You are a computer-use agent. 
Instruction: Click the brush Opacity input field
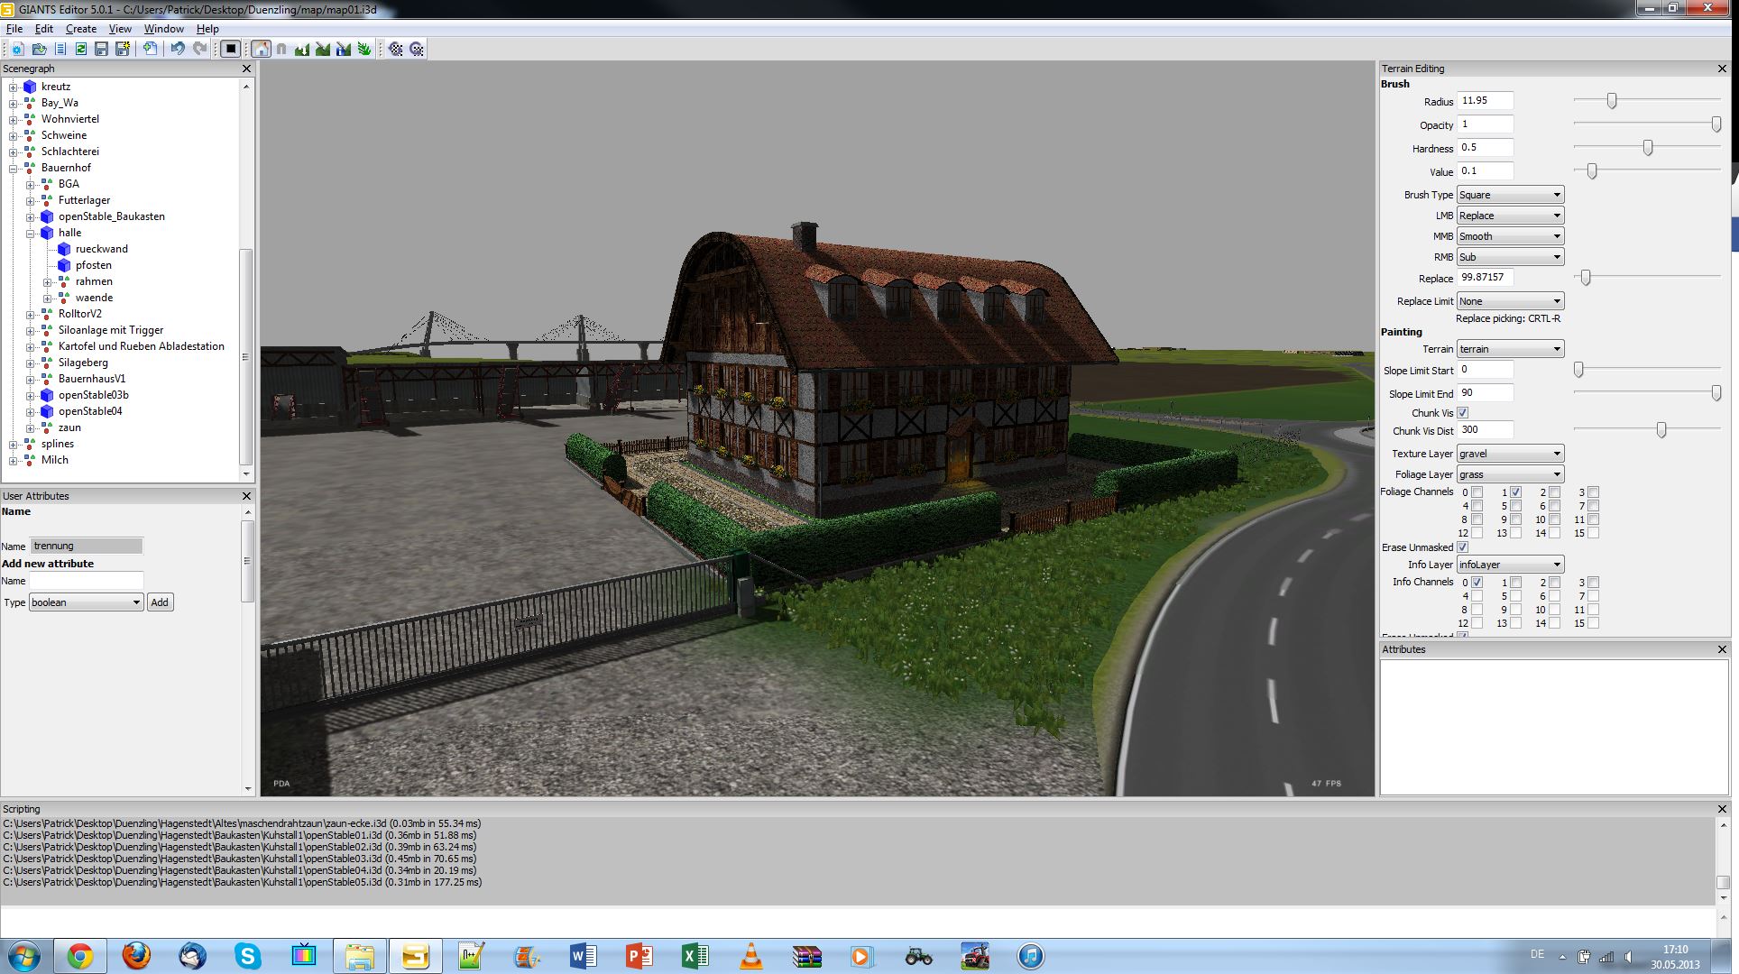1486,124
